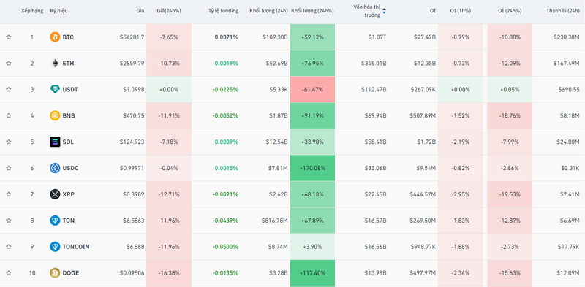
Task: Click the Thanh lý (24h) column header
Action: pos(562,11)
